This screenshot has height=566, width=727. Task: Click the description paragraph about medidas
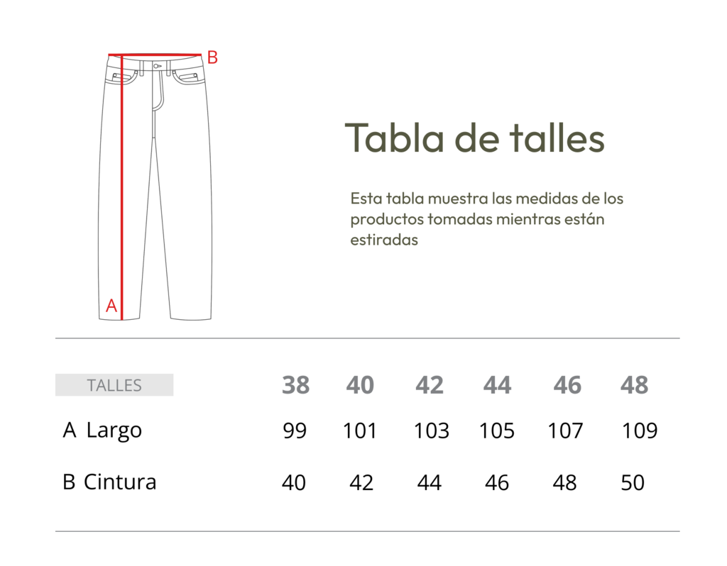pyautogui.click(x=486, y=218)
